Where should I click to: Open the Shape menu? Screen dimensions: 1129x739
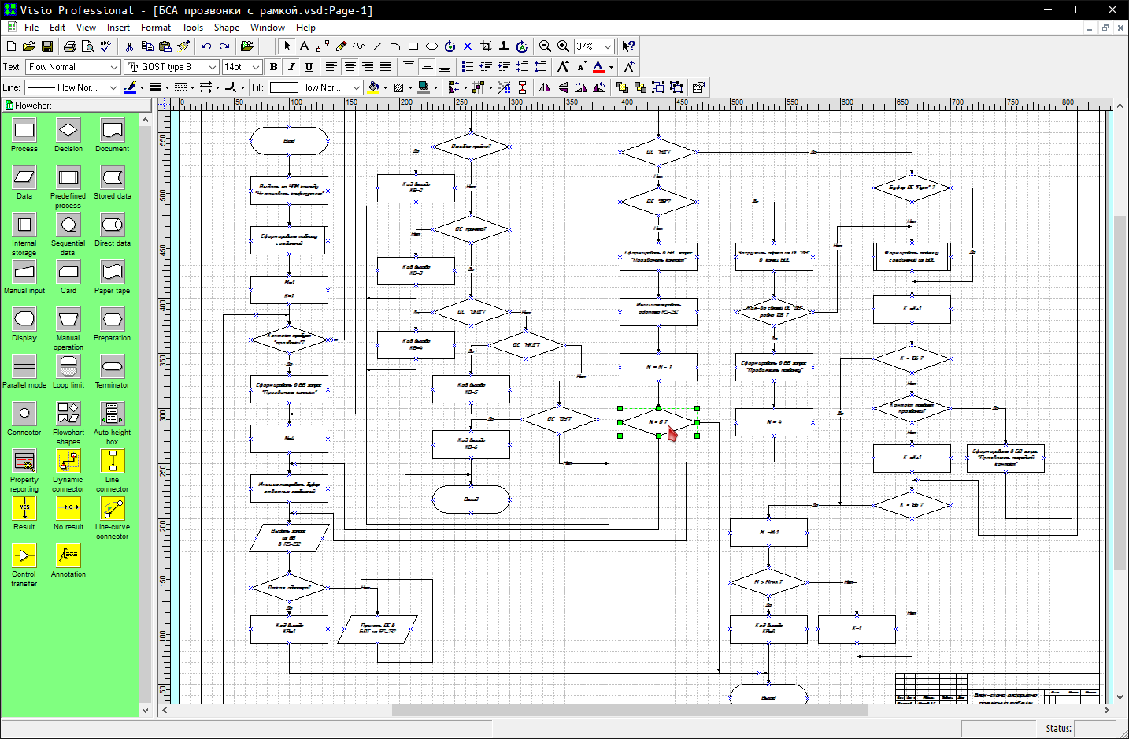(227, 28)
